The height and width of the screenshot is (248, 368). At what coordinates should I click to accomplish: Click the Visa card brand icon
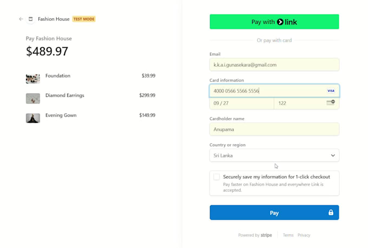(331, 91)
